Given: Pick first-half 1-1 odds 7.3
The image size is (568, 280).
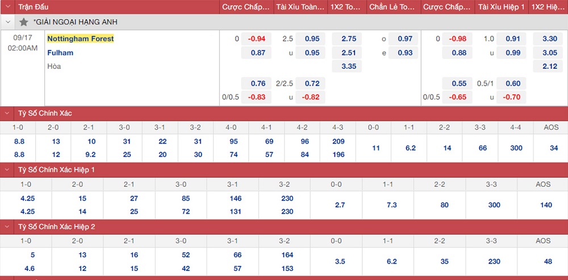Looking at the screenshot, I should pyautogui.click(x=391, y=205).
